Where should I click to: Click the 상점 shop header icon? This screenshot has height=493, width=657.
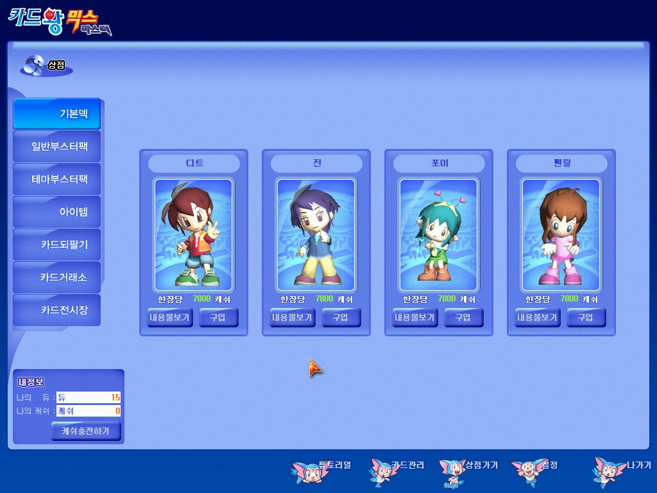coord(32,65)
